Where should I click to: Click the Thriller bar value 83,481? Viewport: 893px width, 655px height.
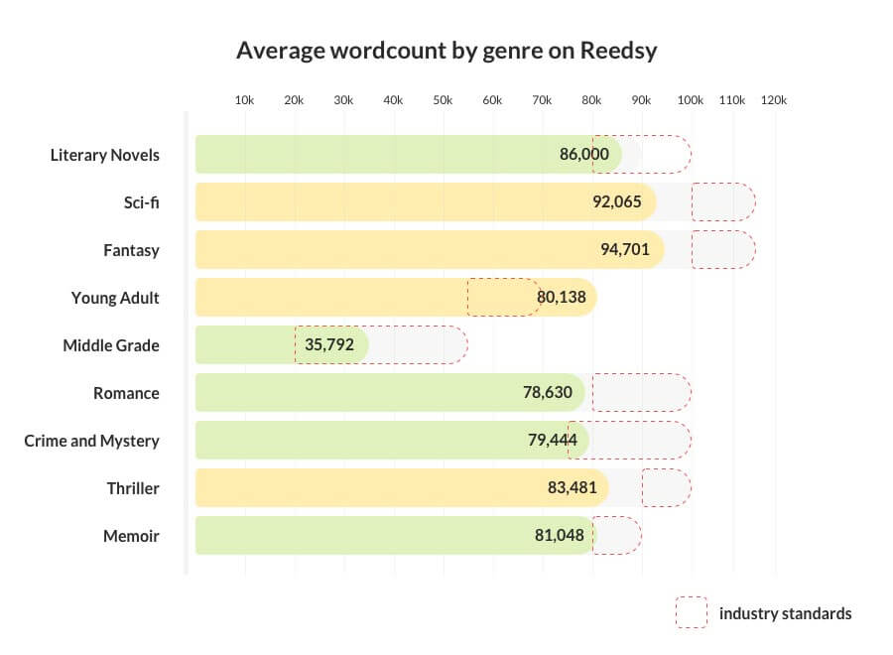(x=572, y=487)
